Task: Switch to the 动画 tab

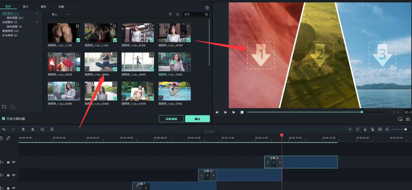Action: 61,7
